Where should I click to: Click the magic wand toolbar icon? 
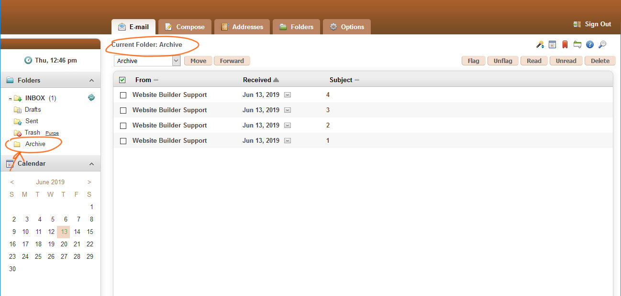tap(540, 44)
